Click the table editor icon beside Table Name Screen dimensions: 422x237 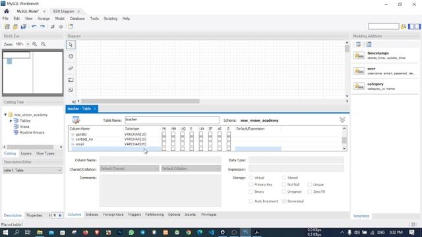[x=76, y=120]
